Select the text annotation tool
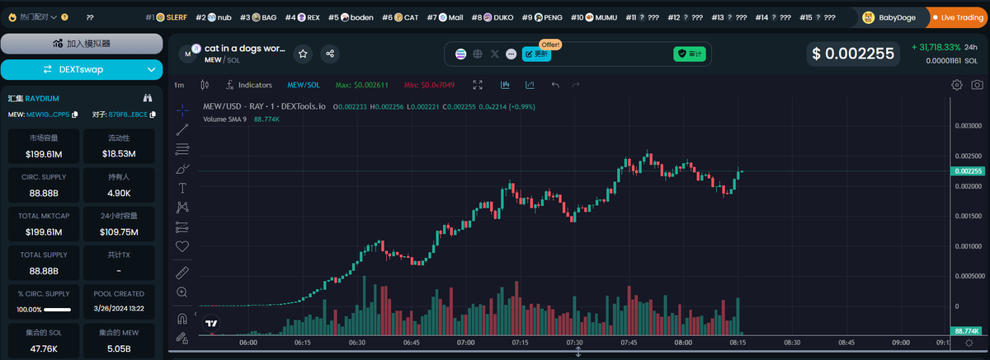 tap(182, 188)
